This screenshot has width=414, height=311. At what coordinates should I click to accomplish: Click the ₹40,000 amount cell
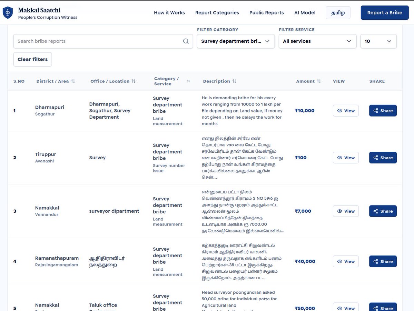point(305,261)
